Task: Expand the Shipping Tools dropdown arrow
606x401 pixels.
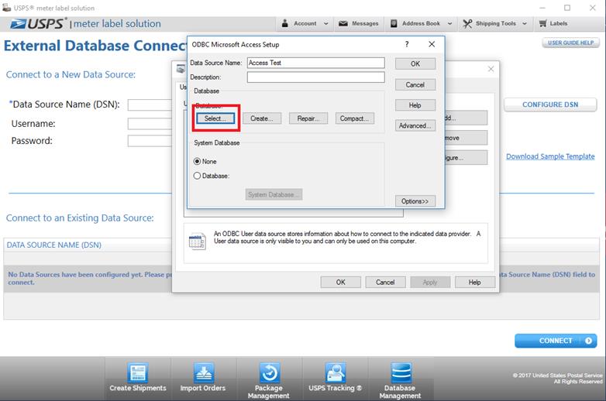Action: [525, 23]
